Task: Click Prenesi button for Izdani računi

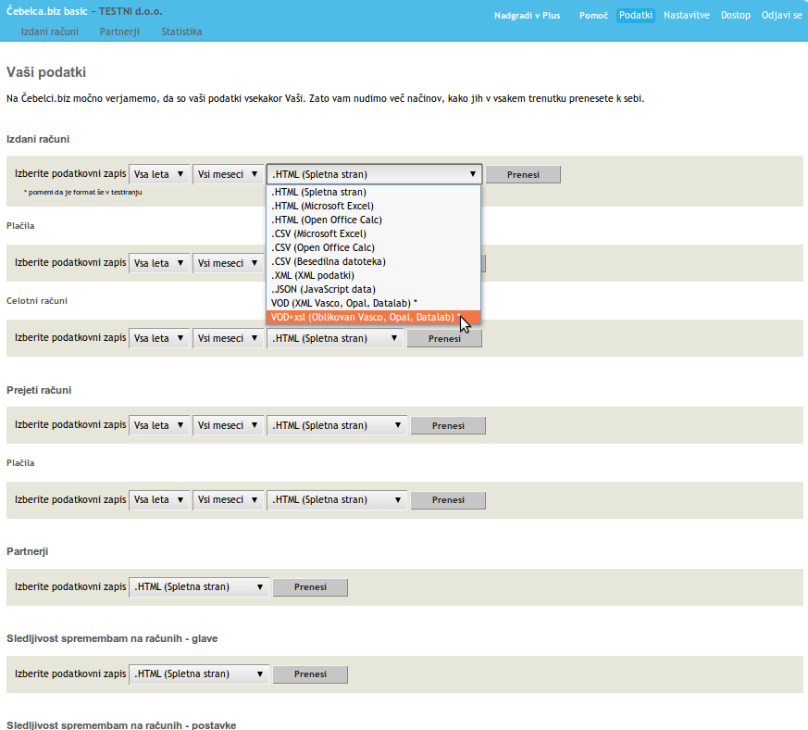Action: click(523, 174)
